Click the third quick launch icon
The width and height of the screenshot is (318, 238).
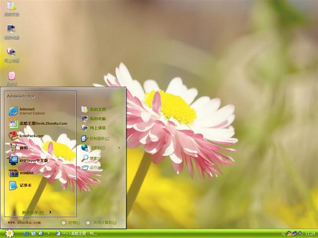[41, 234]
